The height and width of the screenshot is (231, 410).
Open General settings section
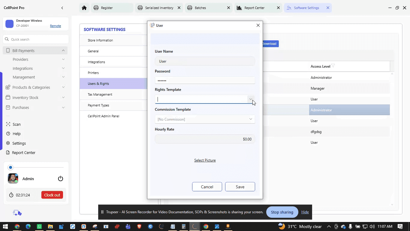pos(113,51)
